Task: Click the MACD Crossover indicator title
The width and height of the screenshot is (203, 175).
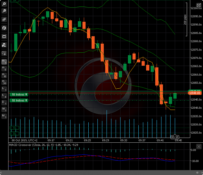Action: point(44,145)
